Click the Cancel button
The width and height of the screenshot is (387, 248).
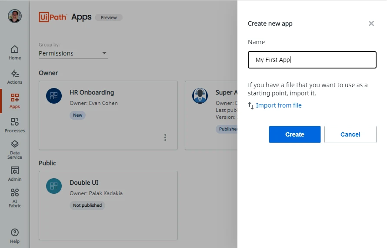point(350,134)
